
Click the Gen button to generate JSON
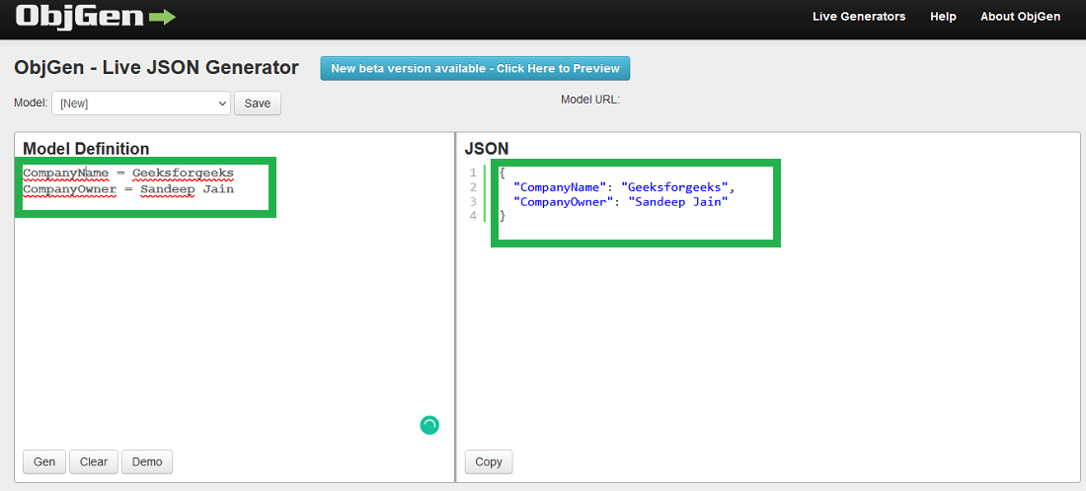[44, 462]
